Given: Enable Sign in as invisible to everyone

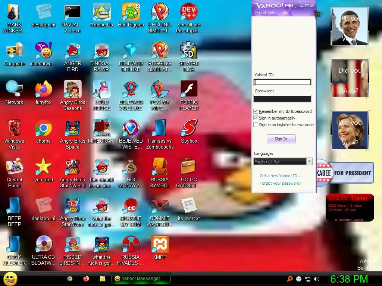Looking at the screenshot, I should pos(256,125).
